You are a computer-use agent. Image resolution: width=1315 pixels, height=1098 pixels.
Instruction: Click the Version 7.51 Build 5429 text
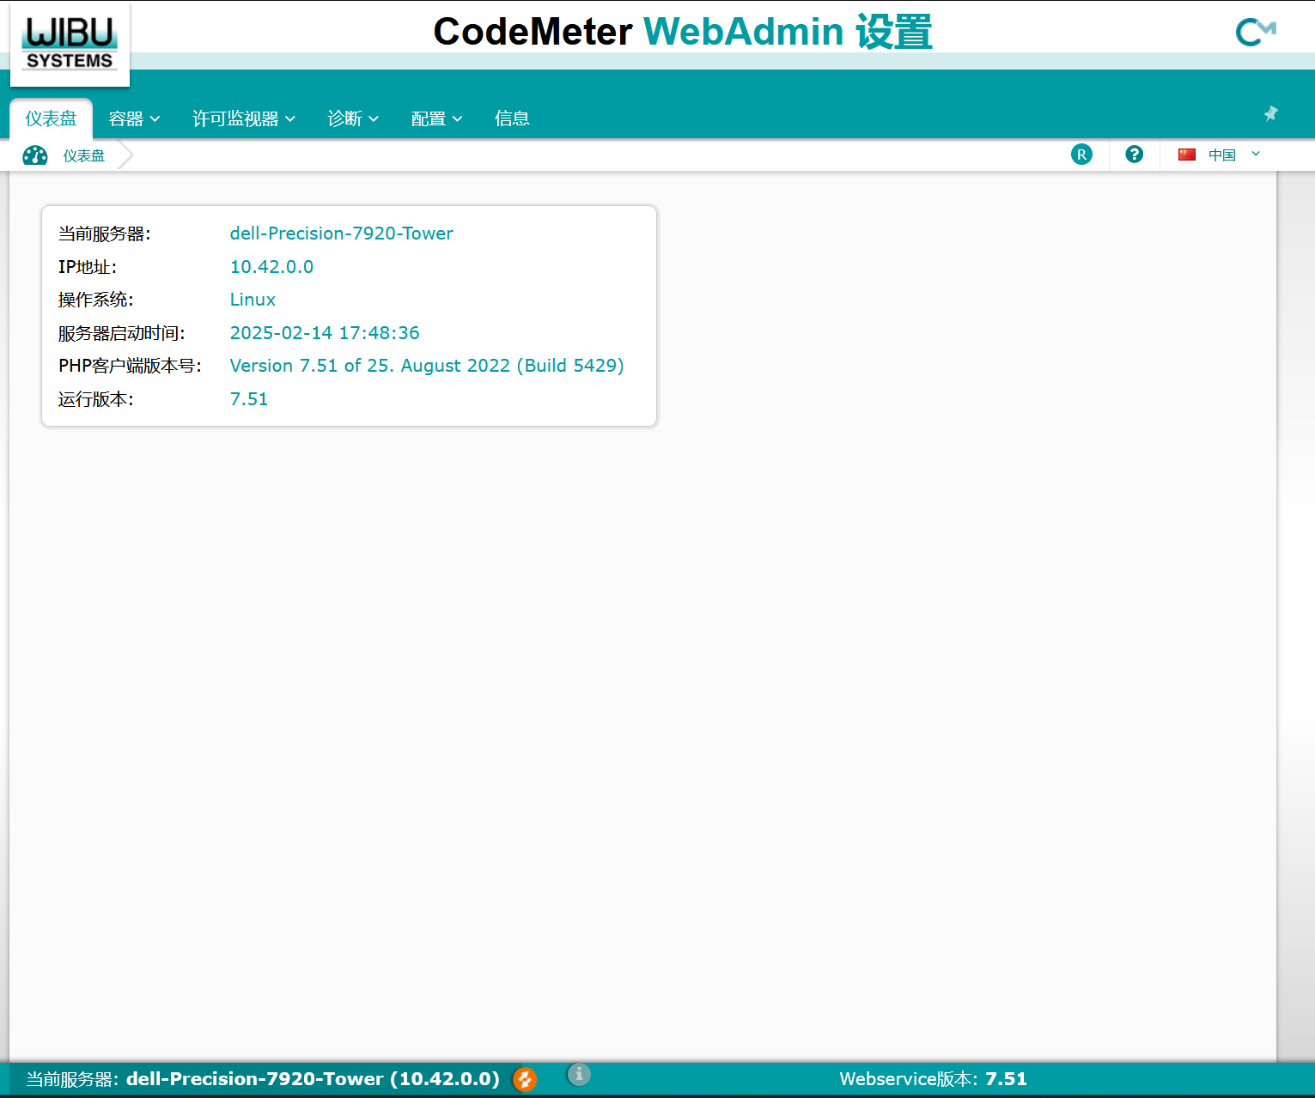[x=427, y=366]
